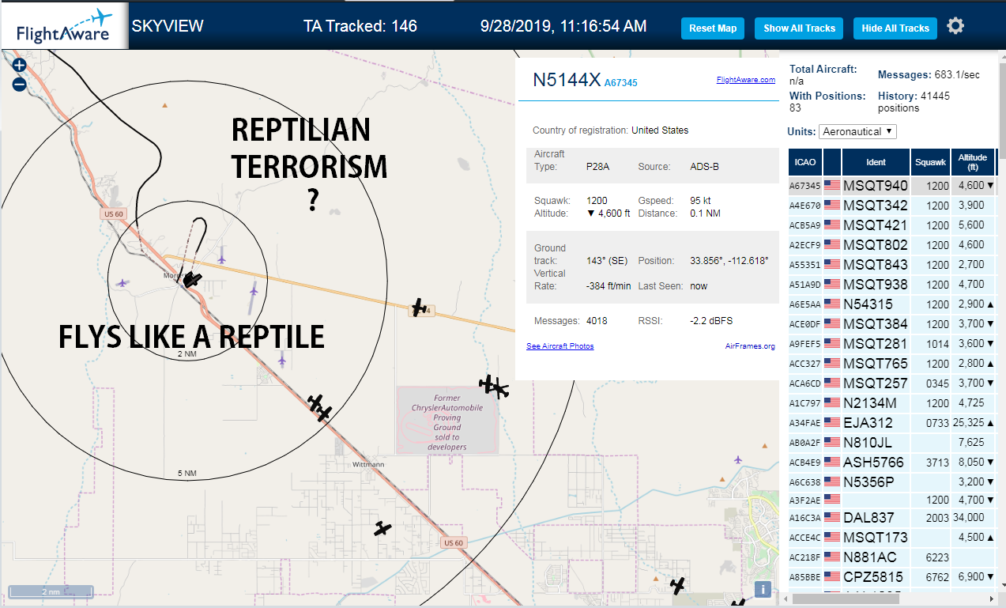
Task: Select the MSQT342 row
Action: point(892,206)
